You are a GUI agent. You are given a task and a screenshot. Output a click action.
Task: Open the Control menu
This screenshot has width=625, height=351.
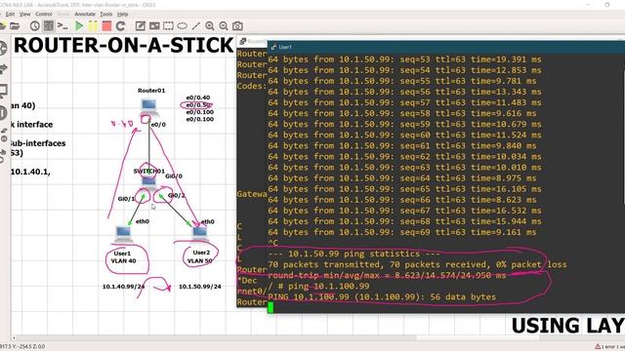[43, 14]
